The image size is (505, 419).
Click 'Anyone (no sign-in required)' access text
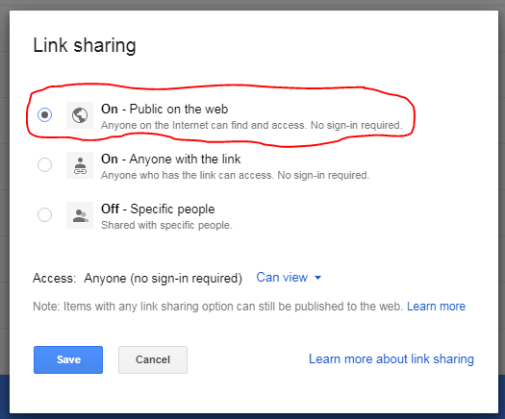(163, 279)
